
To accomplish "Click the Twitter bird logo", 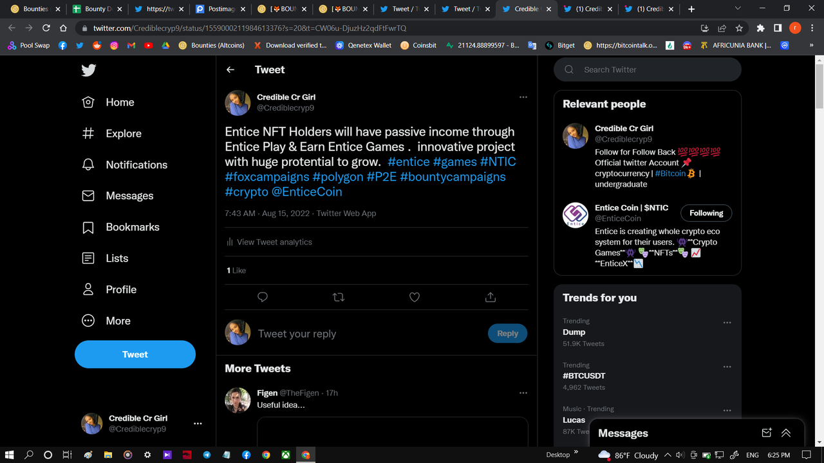I will tap(89, 70).
